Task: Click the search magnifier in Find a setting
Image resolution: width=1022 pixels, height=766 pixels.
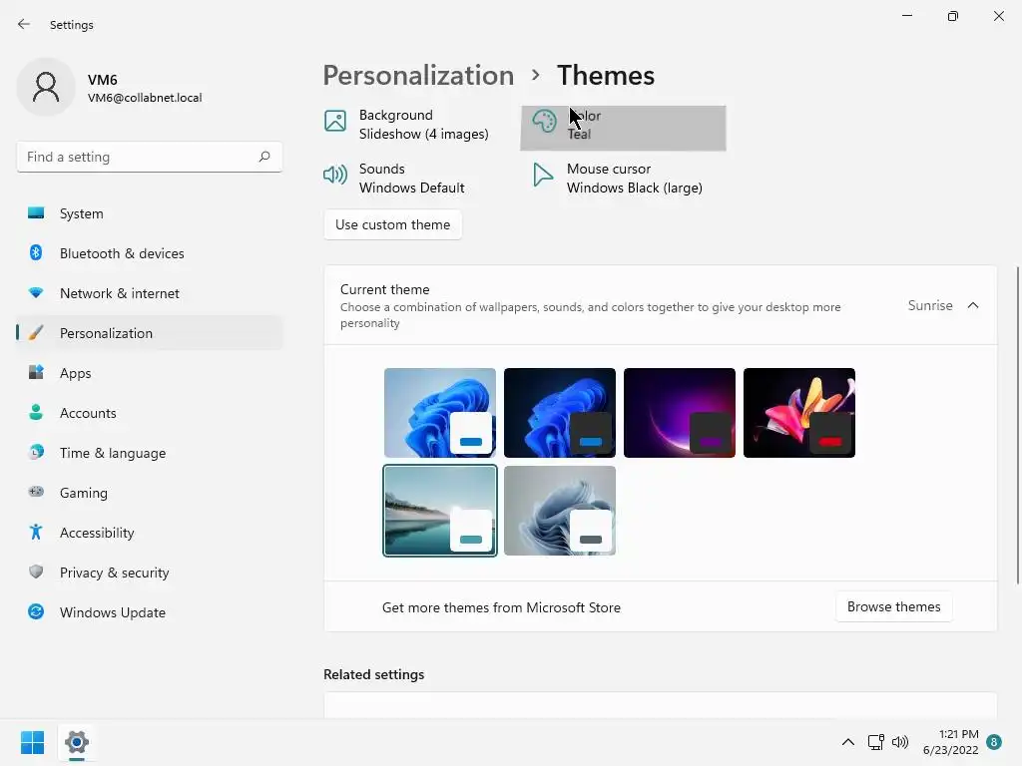Action: [263, 157]
